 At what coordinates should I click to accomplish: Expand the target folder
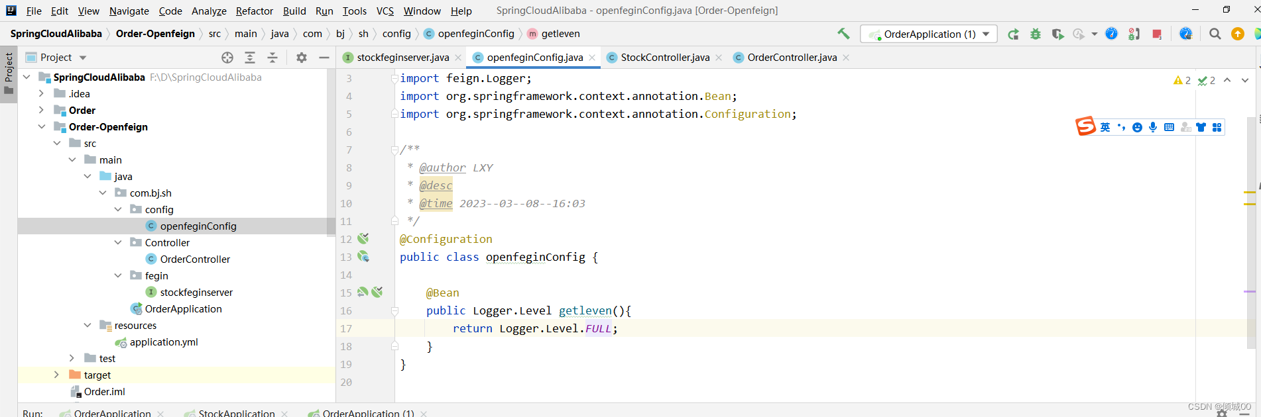point(57,375)
